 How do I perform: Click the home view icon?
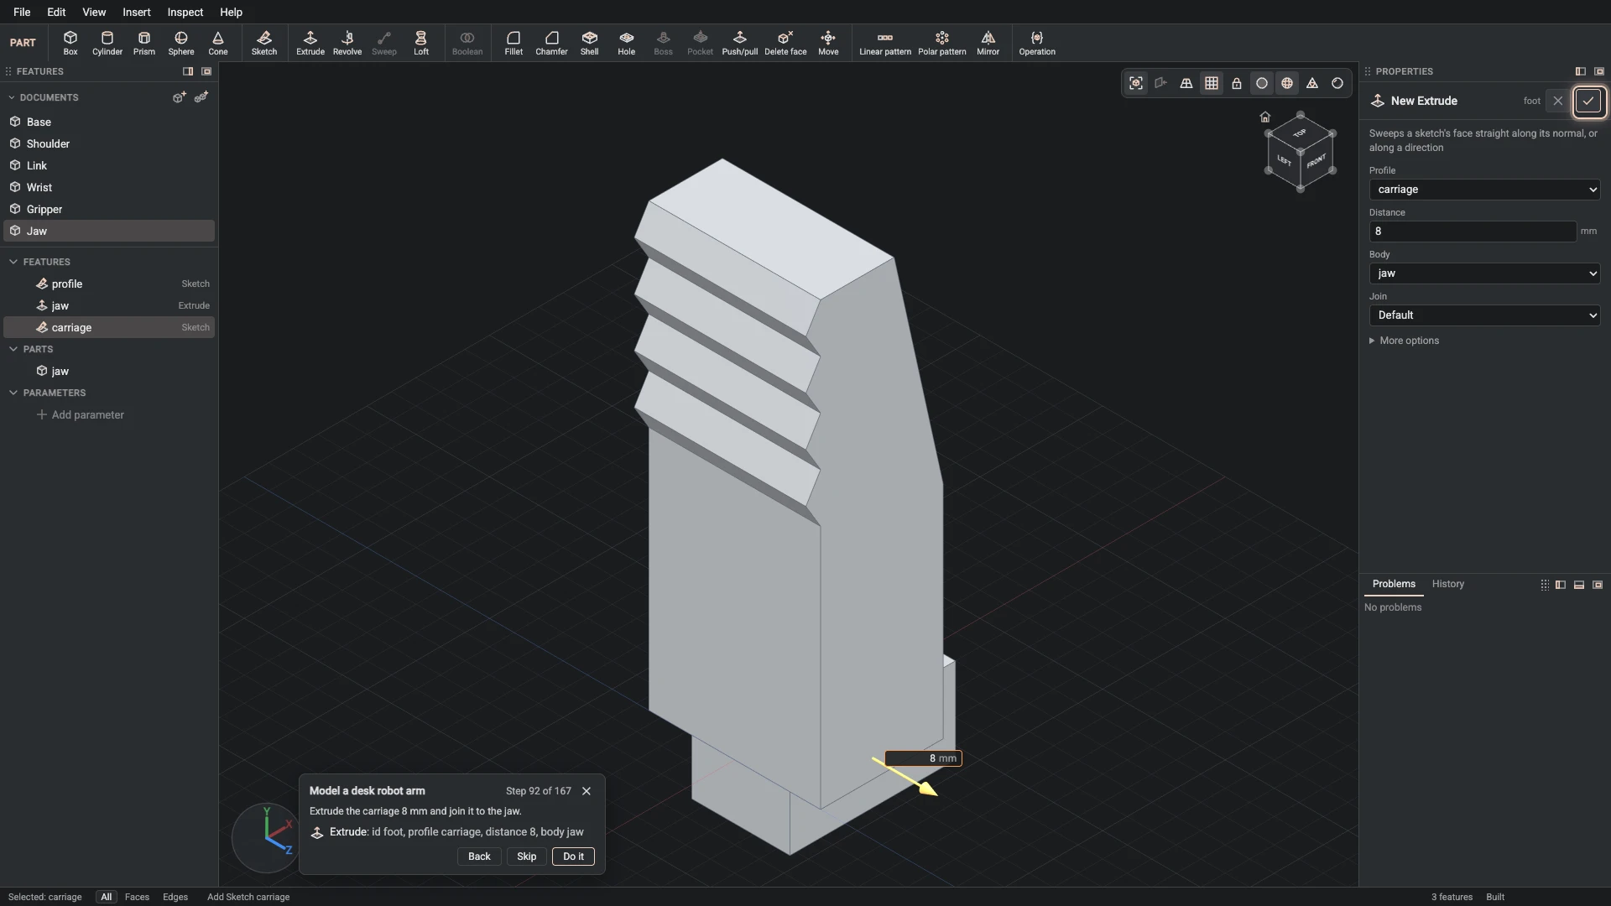(1265, 117)
